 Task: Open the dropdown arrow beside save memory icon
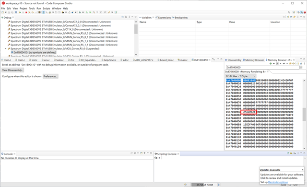pyautogui.click(x=281, y=64)
